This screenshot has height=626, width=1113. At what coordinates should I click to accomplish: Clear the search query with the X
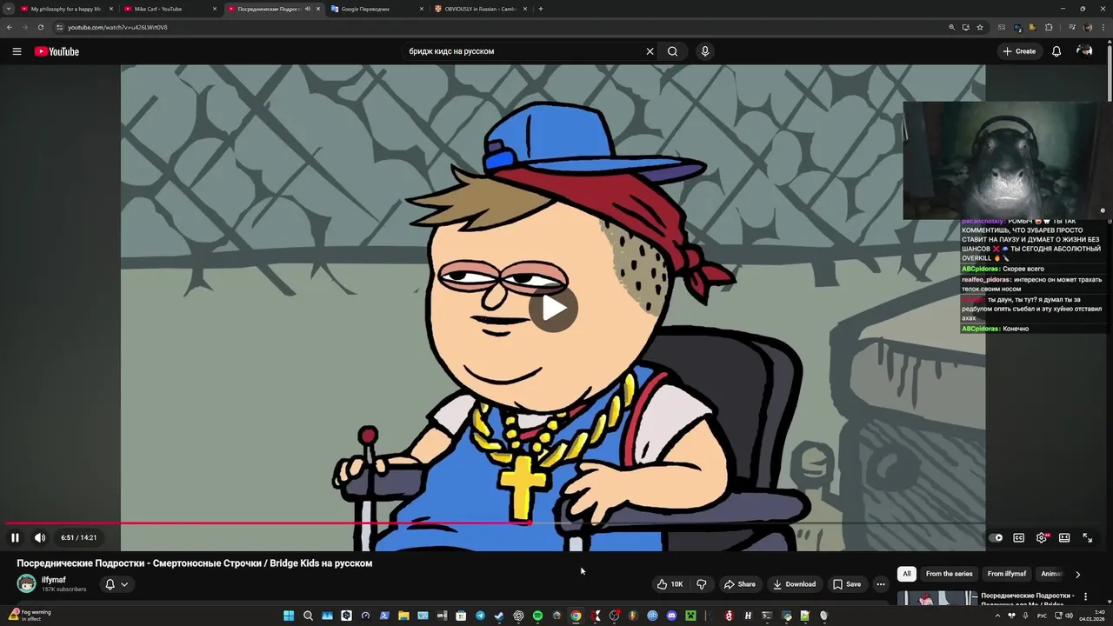click(650, 51)
